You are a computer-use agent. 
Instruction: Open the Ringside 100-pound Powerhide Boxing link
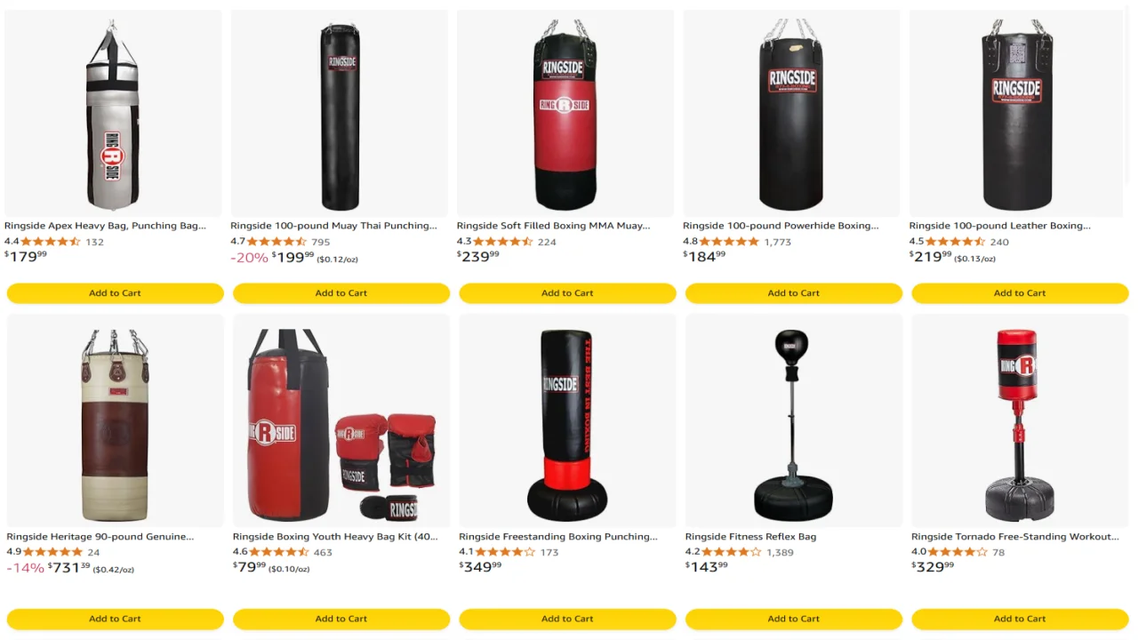tap(781, 226)
